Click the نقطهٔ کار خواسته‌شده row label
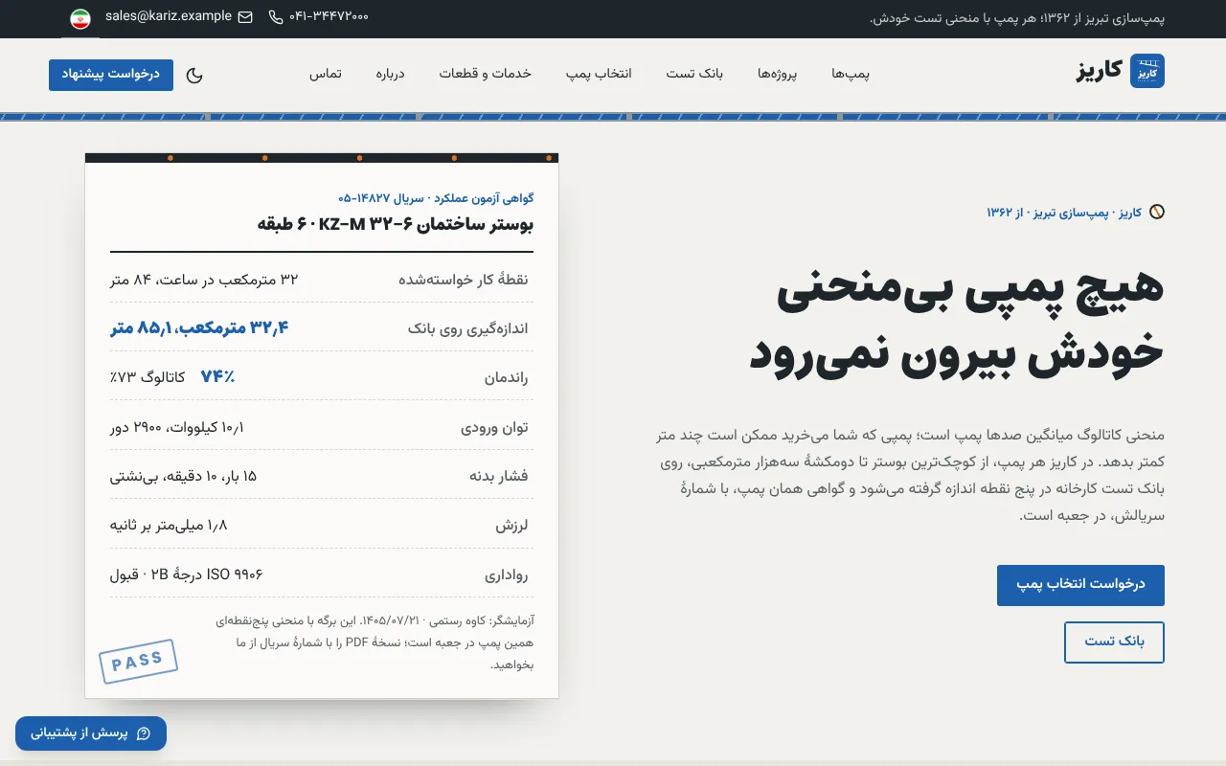This screenshot has width=1226, height=766. (x=464, y=280)
